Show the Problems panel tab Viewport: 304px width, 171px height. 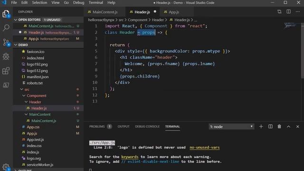[97, 126]
